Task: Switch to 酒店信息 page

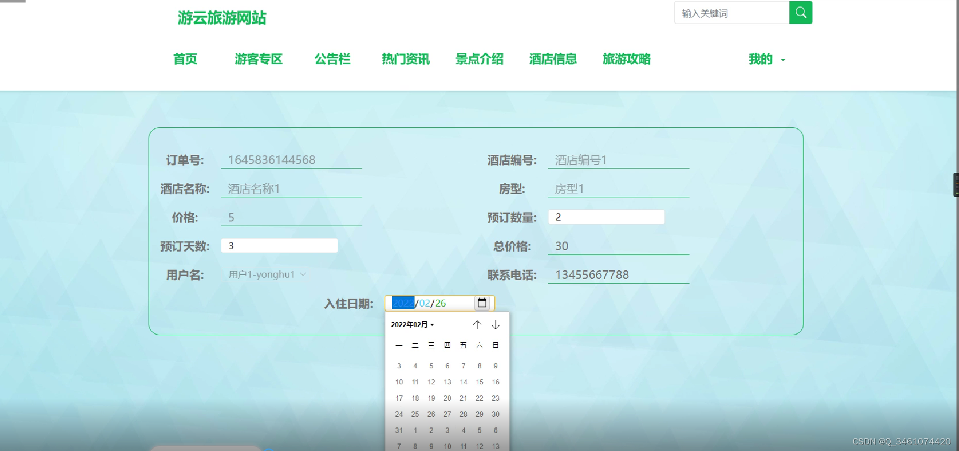Action: [x=553, y=59]
